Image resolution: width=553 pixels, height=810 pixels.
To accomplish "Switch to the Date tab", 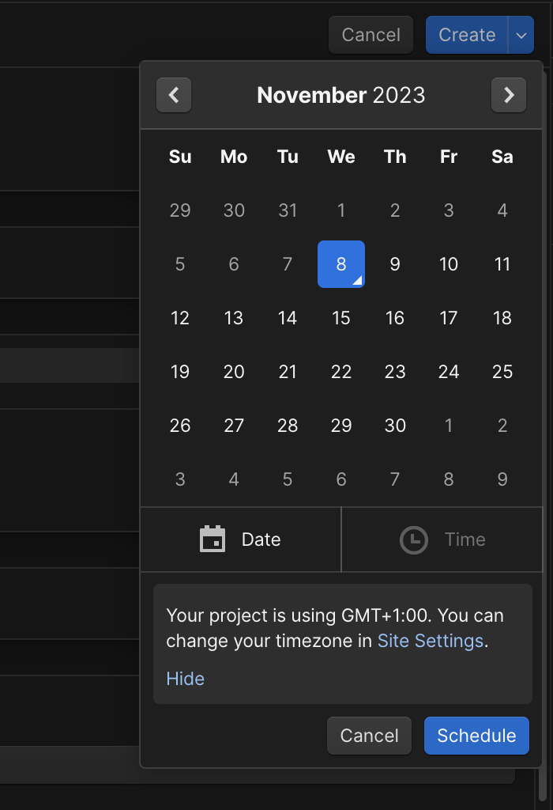I will coord(240,539).
